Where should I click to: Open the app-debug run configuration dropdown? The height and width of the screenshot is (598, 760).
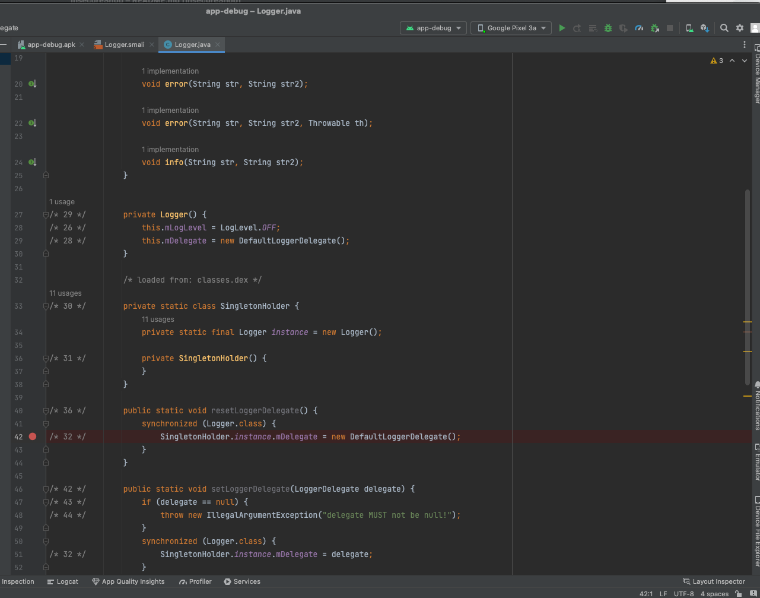pos(433,28)
